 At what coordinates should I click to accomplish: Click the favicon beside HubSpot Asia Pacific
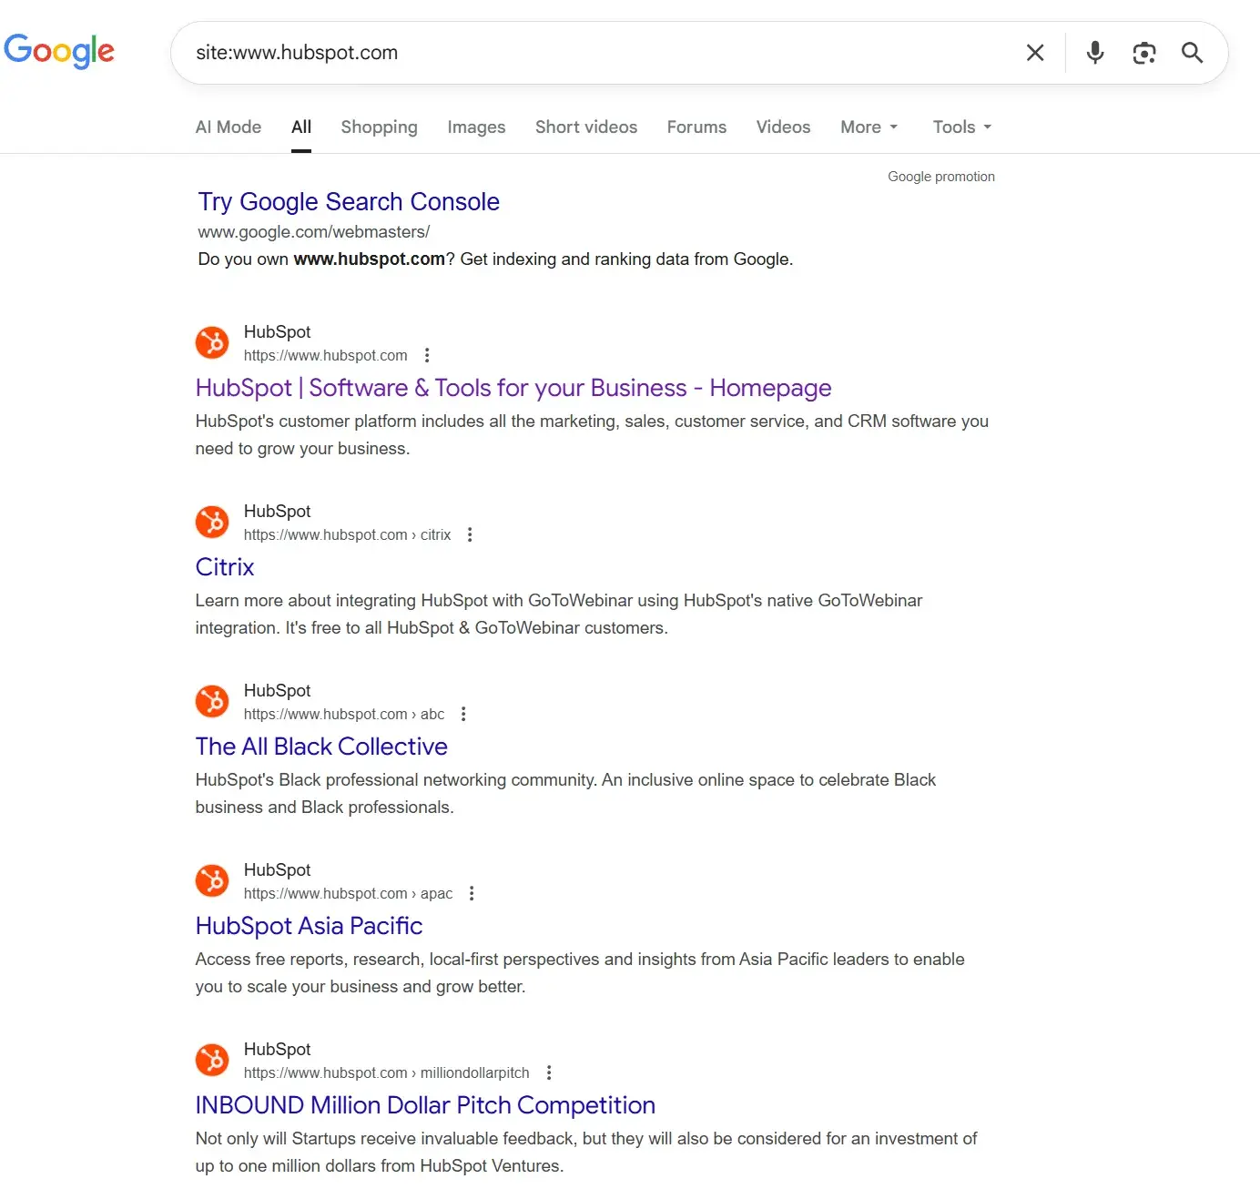[x=211, y=879]
